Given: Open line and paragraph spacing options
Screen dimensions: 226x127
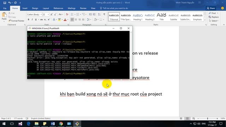Looking at the screenshot, I should (89, 20).
